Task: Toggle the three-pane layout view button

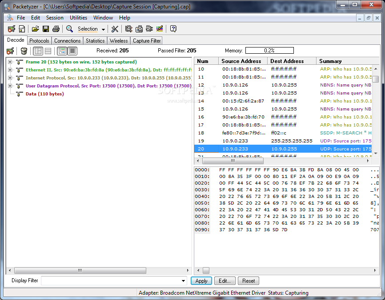Action: (x=38, y=51)
